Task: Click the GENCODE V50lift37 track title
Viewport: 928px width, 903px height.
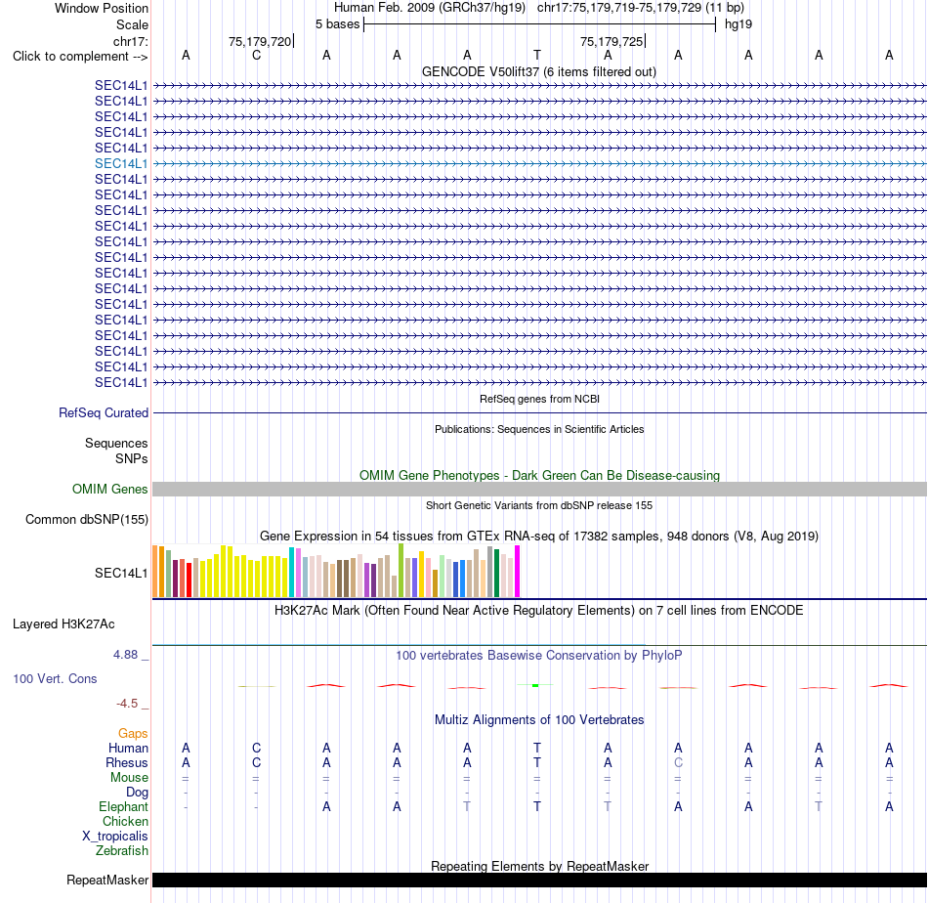Action: pyautogui.click(x=538, y=72)
